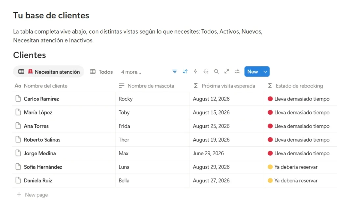Image resolution: width=337 pixels, height=212 pixels.
Task: Click the 'Clientes' database title
Action: 29,55
